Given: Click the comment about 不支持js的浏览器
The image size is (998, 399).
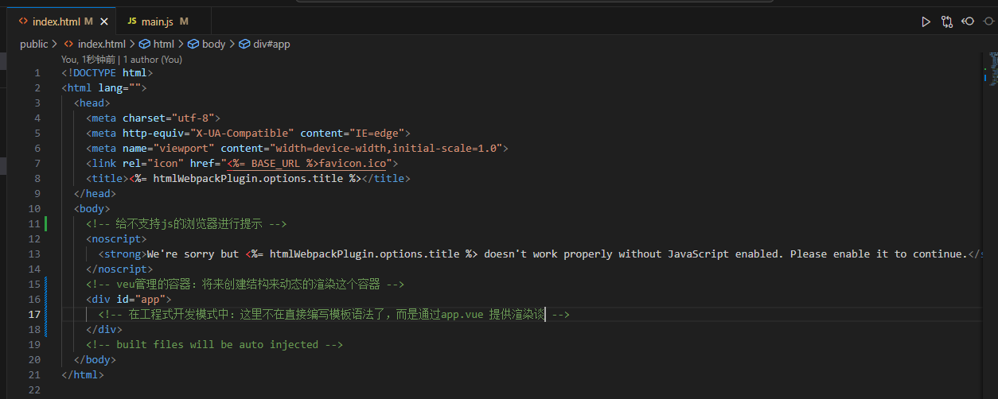Looking at the screenshot, I should pyautogui.click(x=186, y=224).
